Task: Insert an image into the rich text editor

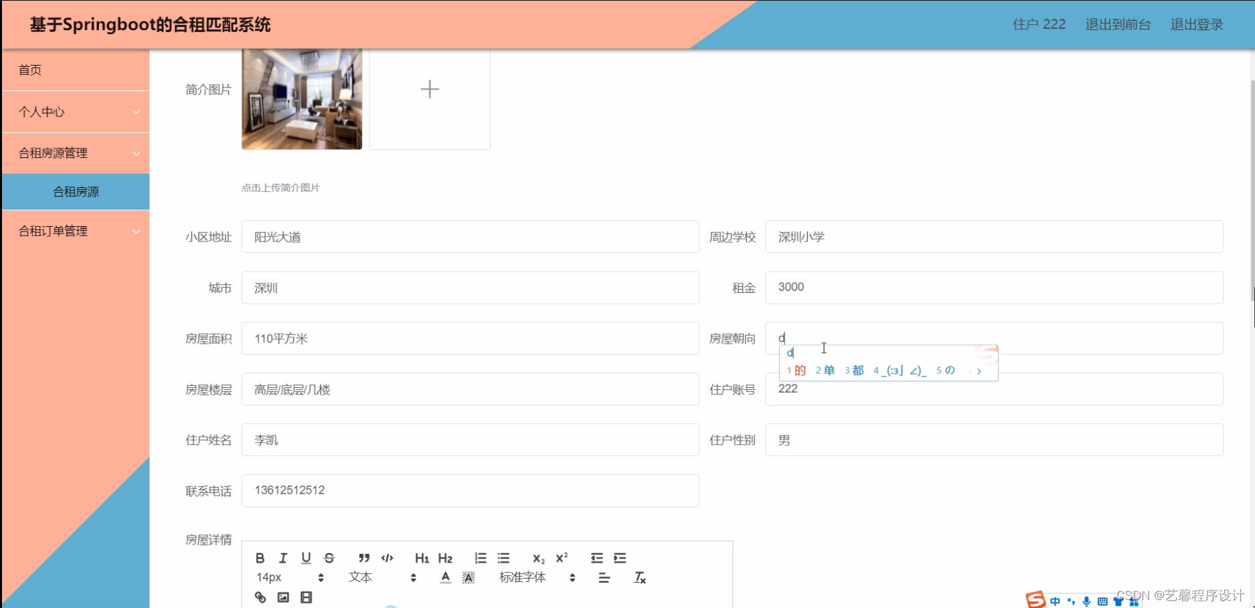Action: (283, 597)
